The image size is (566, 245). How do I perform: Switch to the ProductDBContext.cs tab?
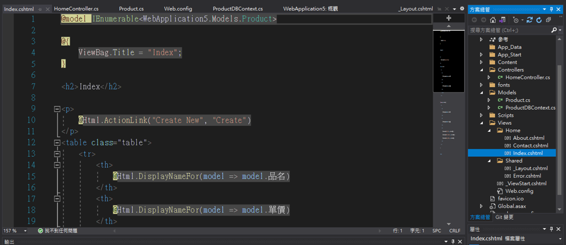[238, 9]
